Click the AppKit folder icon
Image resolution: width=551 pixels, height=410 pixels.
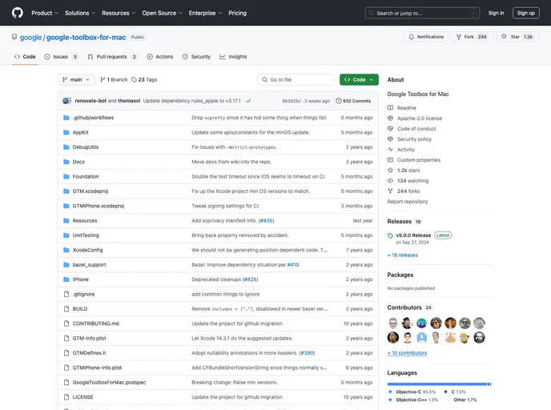[66, 132]
